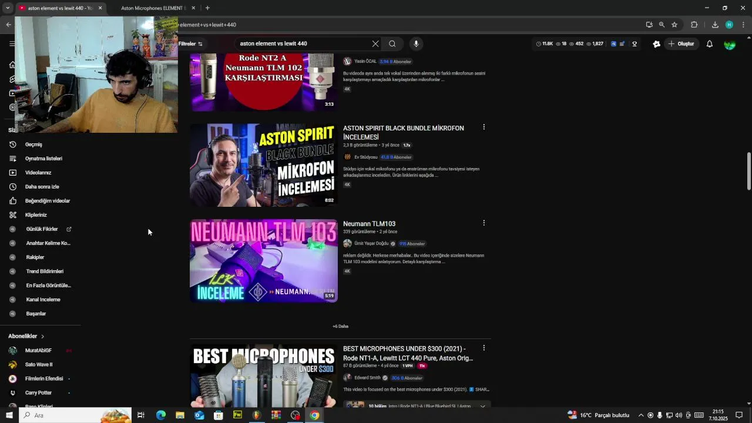Click the 11.8K clock stat
The width and height of the screenshot is (752, 423).
point(545,44)
